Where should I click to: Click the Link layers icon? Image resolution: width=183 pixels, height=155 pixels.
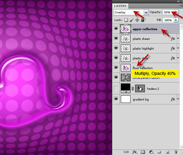point(125,151)
